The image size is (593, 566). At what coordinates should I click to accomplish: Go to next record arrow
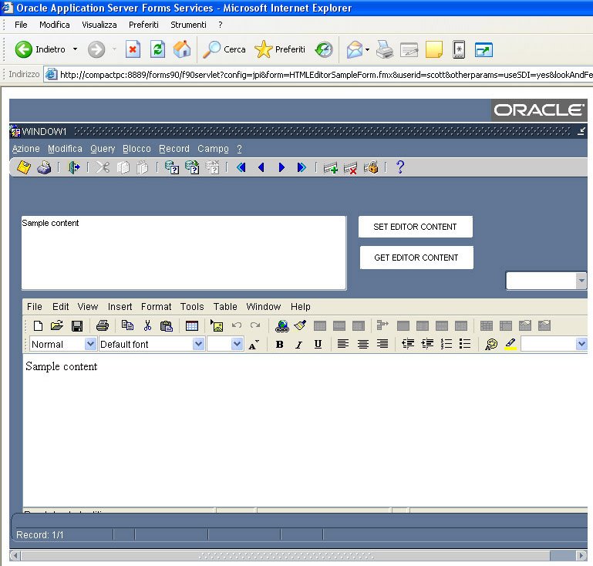pyautogui.click(x=281, y=167)
